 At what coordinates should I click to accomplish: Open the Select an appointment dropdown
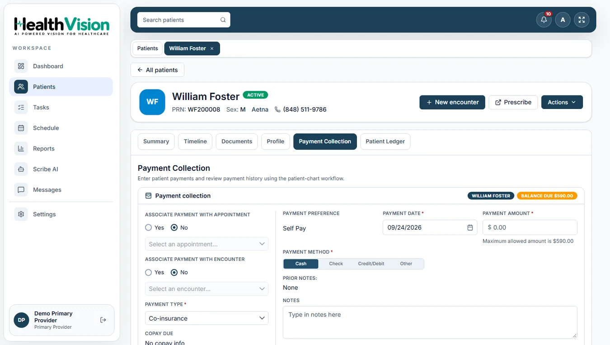206,244
